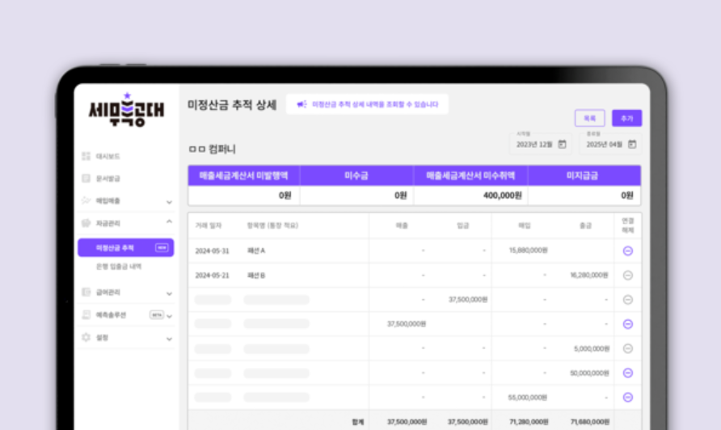Open the end date calendar icon
The width and height of the screenshot is (721, 430).
[632, 144]
